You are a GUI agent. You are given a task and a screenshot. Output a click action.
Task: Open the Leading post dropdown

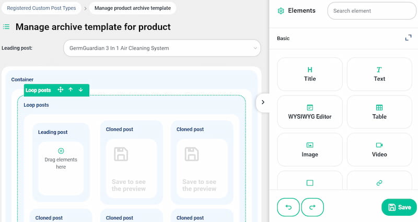(162, 48)
